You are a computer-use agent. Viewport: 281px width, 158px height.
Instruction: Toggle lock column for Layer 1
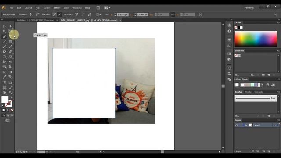pos(241,125)
